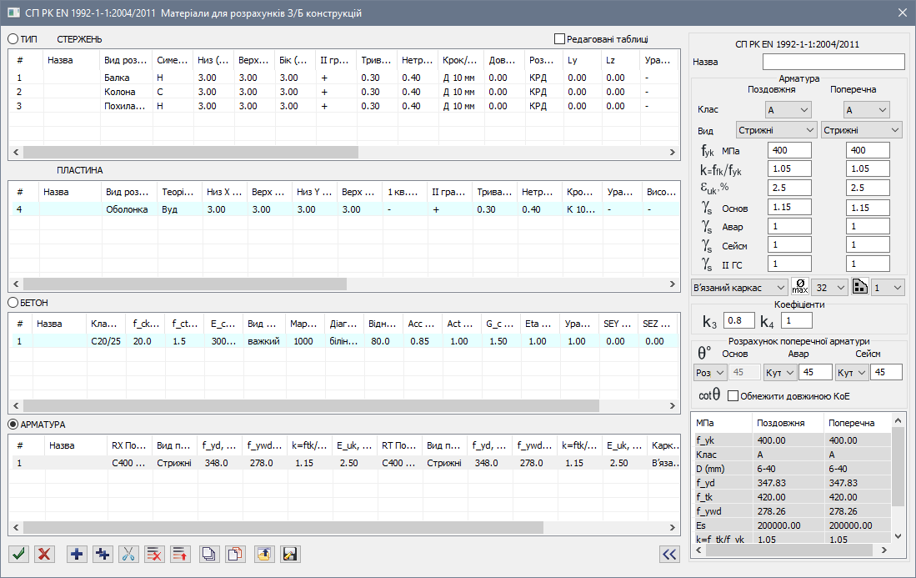Image resolution: width=916 pixels, height=578 pixels.
Task: Select the БЕТОН radio button
Action: tap(13, 302)
